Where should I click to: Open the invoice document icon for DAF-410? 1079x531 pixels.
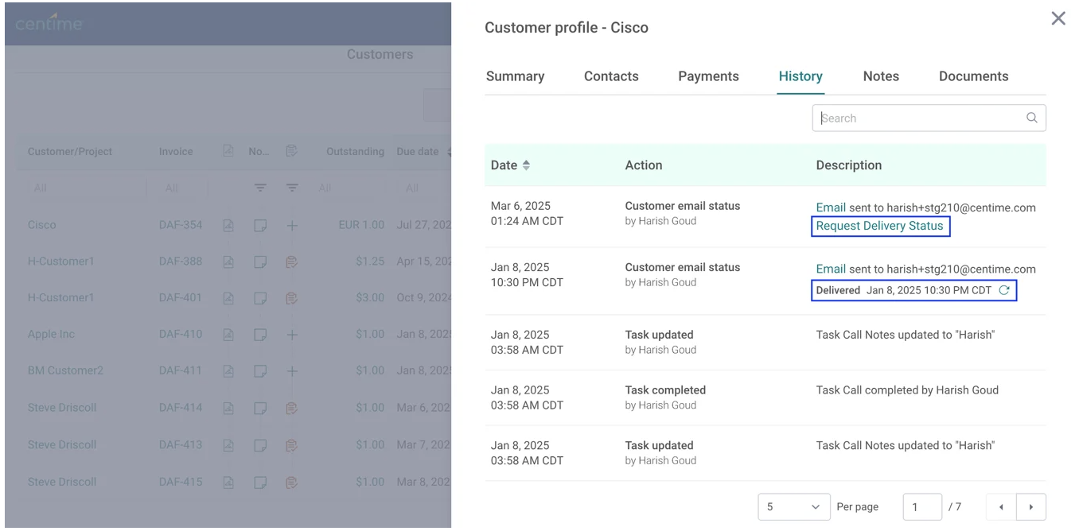[x=228, y=335]
